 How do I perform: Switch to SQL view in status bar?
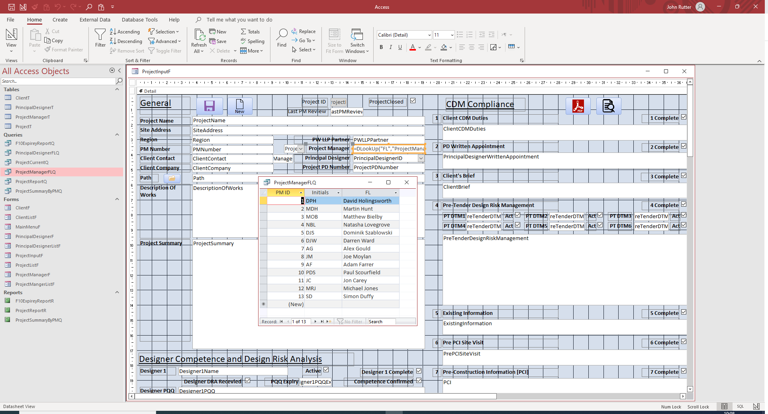(x=740, y=406)
